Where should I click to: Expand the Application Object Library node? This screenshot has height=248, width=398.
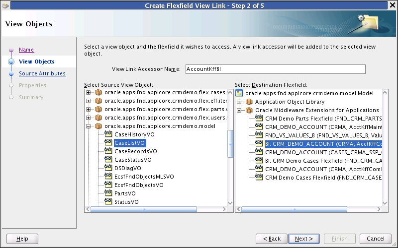239,102
